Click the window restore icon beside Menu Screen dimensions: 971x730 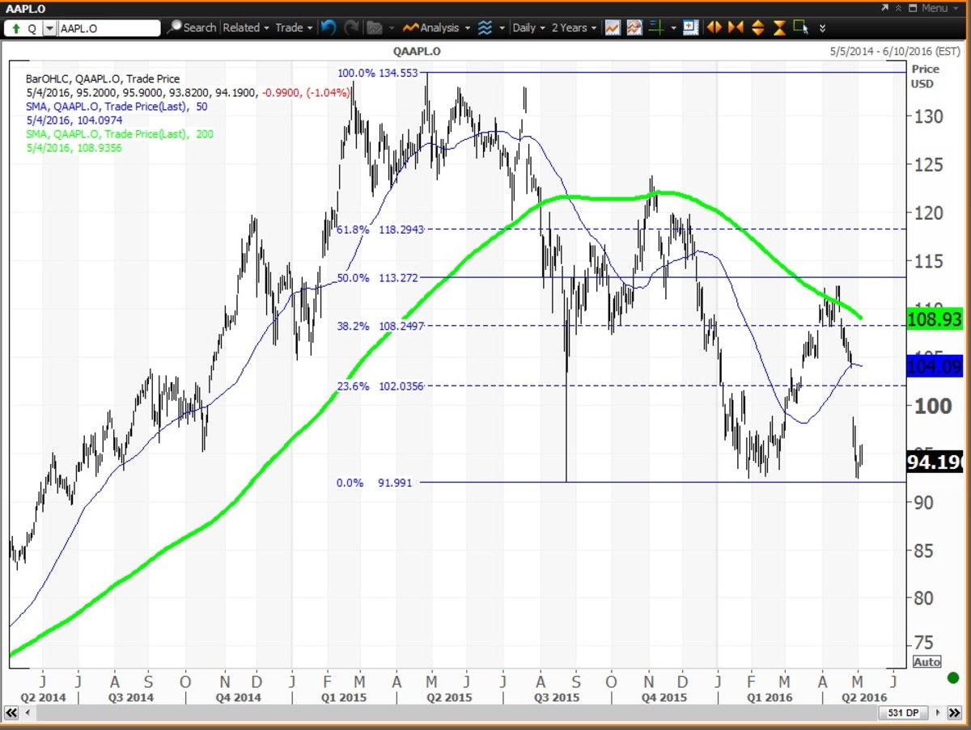point(912,8)
